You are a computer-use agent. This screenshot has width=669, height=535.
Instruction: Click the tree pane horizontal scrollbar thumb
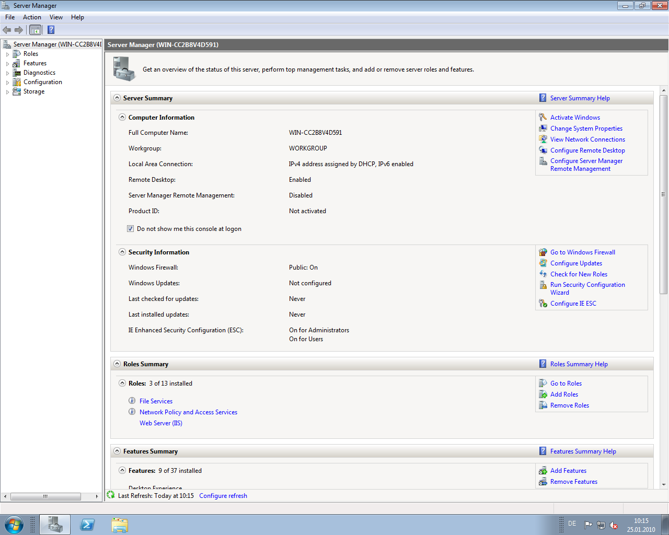coord(45,496)
